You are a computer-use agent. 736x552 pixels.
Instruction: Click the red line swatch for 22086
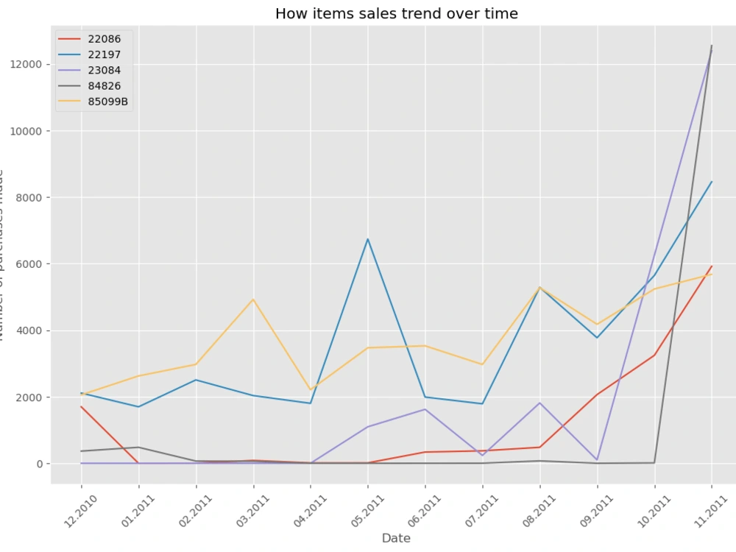(69, 39)
